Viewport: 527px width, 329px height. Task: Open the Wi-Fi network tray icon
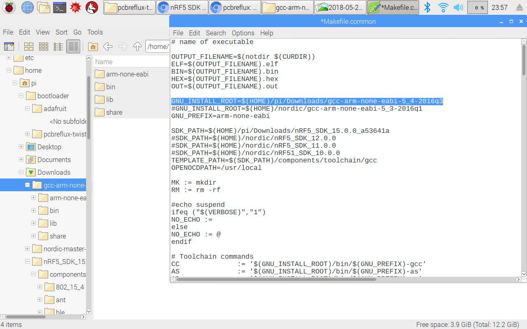(443, 7)
